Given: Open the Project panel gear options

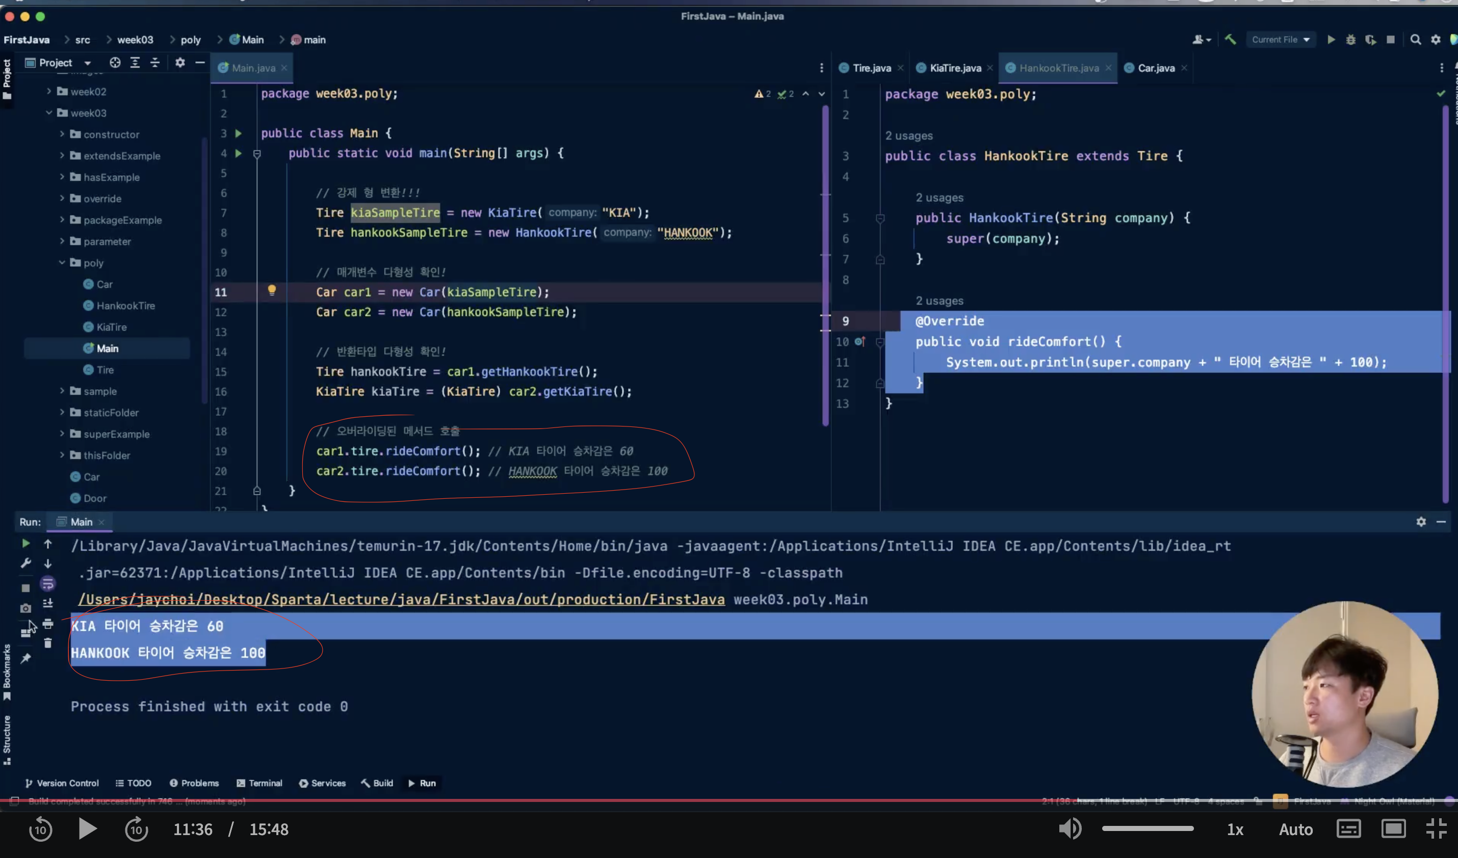Looking at the screenshot, I should tap(180, 63).
